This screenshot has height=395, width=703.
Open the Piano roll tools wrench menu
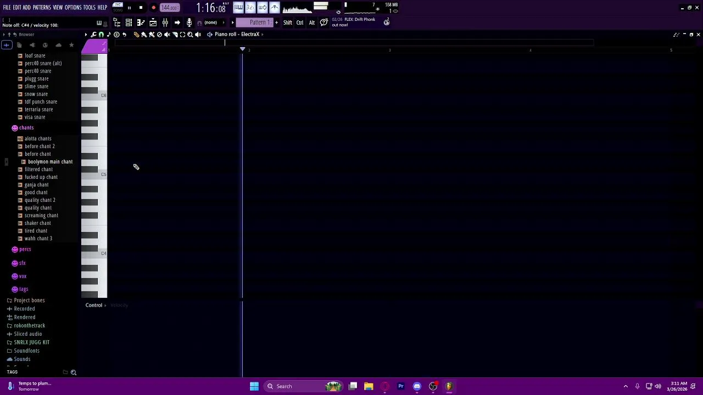tap(93, 34)
